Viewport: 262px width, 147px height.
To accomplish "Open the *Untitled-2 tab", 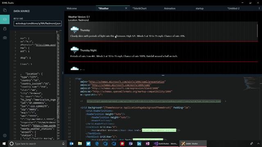I will 233,8.
